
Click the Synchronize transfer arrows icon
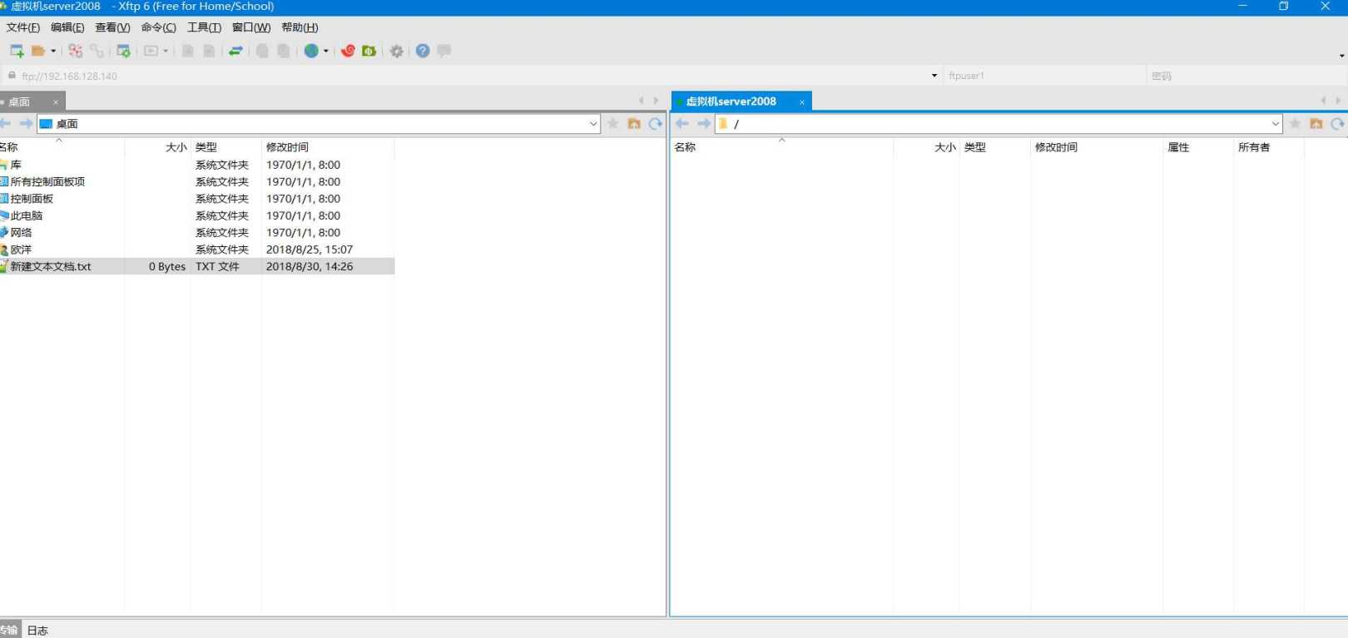(x=235, y=51)
